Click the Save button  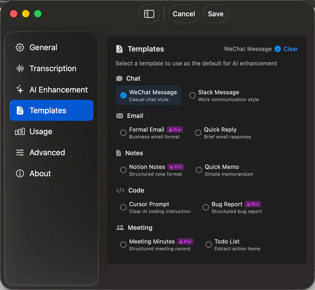pos(216,14)
